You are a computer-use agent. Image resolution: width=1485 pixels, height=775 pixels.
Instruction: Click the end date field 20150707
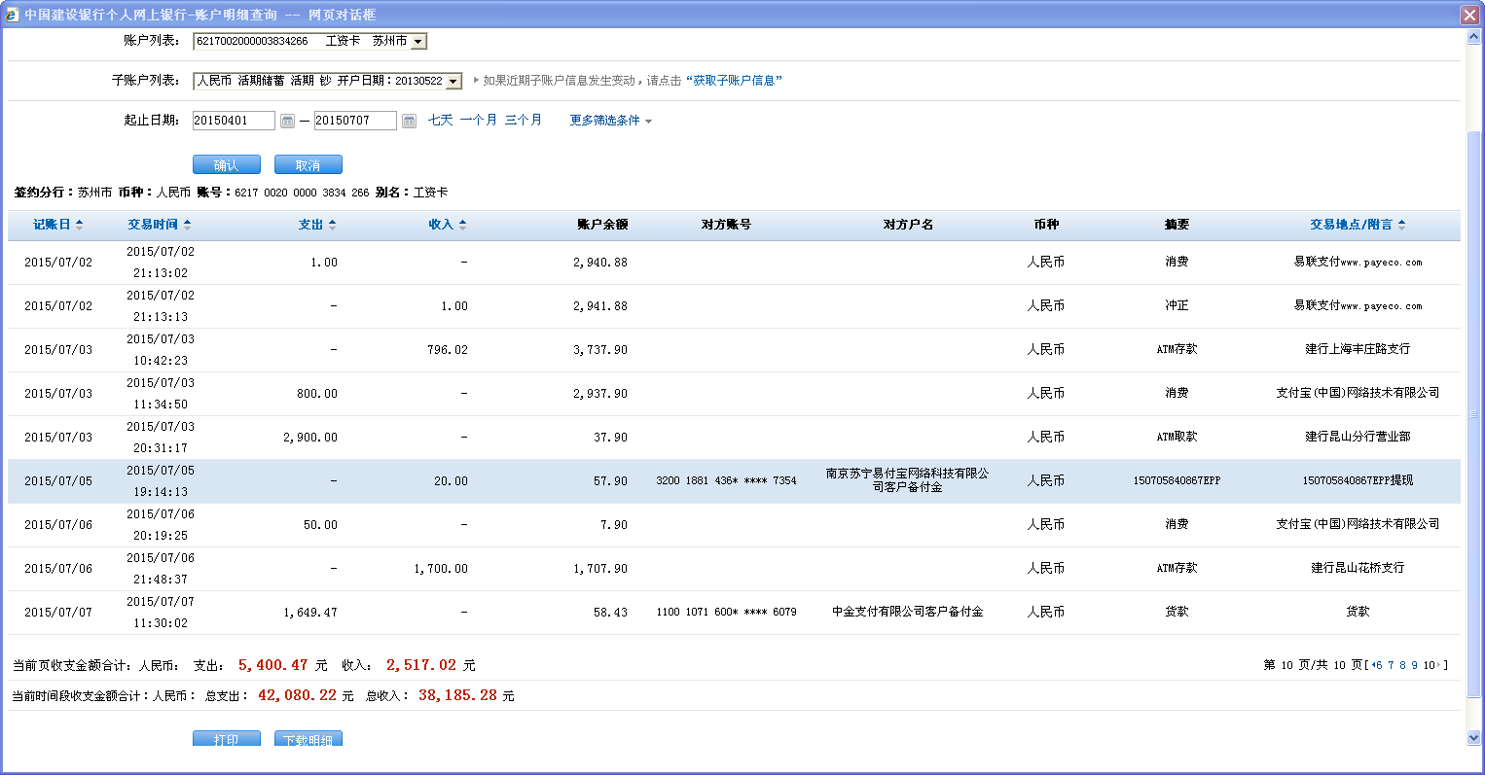coord(355,121)
